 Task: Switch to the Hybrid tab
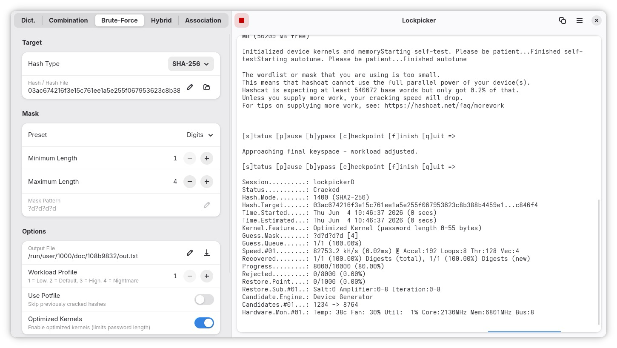161,20
